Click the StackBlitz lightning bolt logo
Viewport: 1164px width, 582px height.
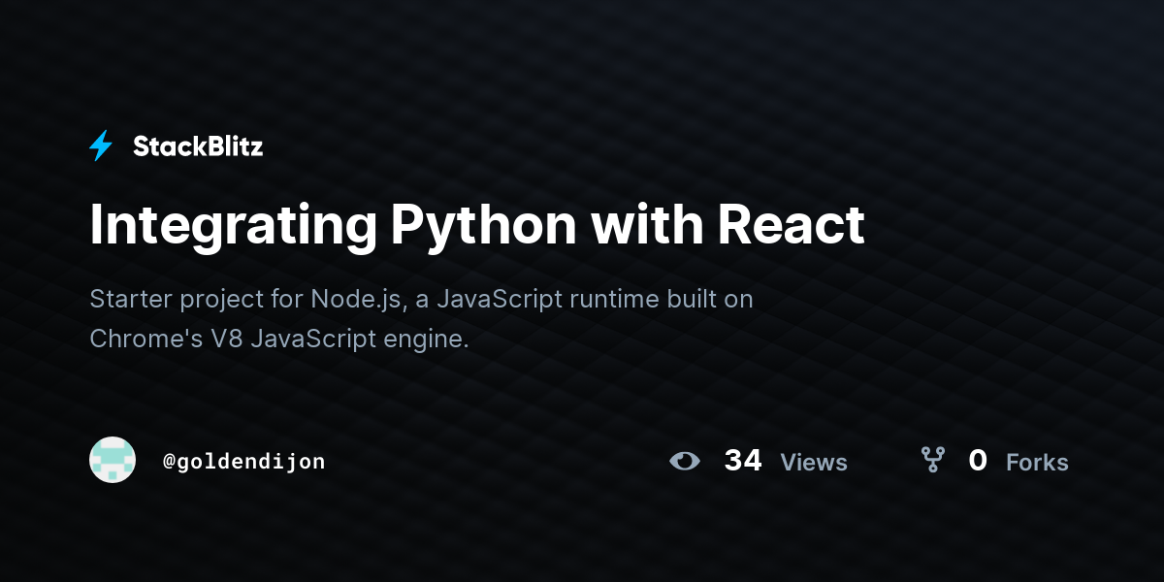click(101, 146)
